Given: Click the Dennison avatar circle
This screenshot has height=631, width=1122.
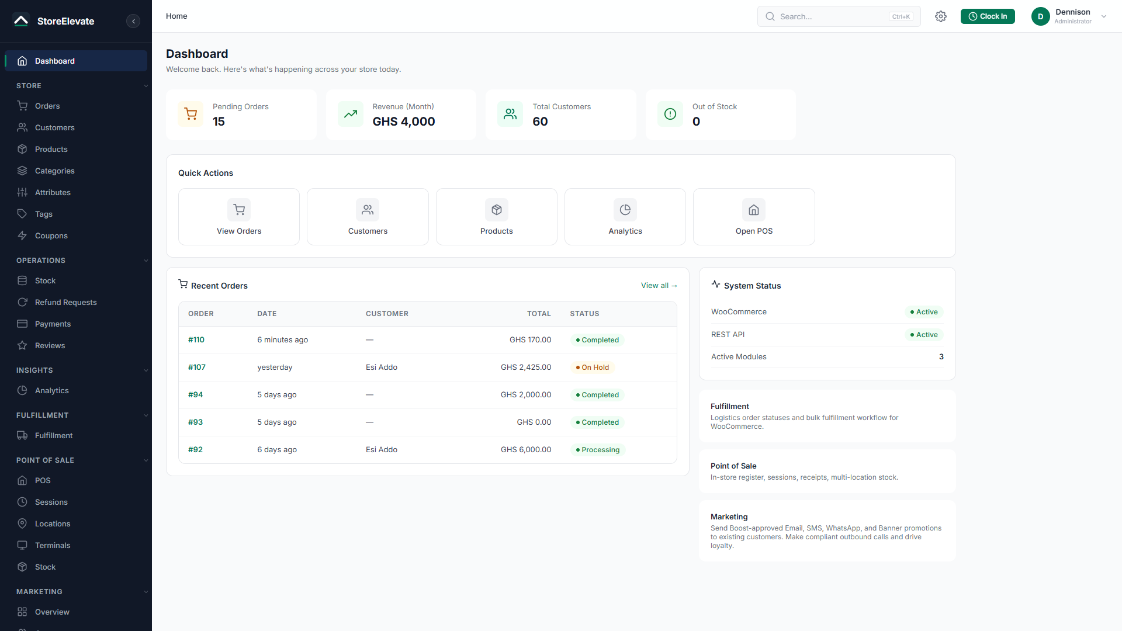Looking at the screenshot, I should click(x=1040, y=16).
